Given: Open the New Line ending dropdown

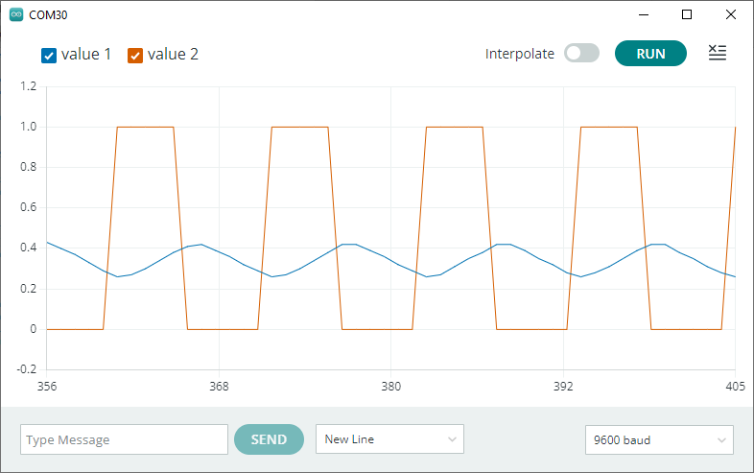Looking at the screenshot, I should click(x=389, y=439).
